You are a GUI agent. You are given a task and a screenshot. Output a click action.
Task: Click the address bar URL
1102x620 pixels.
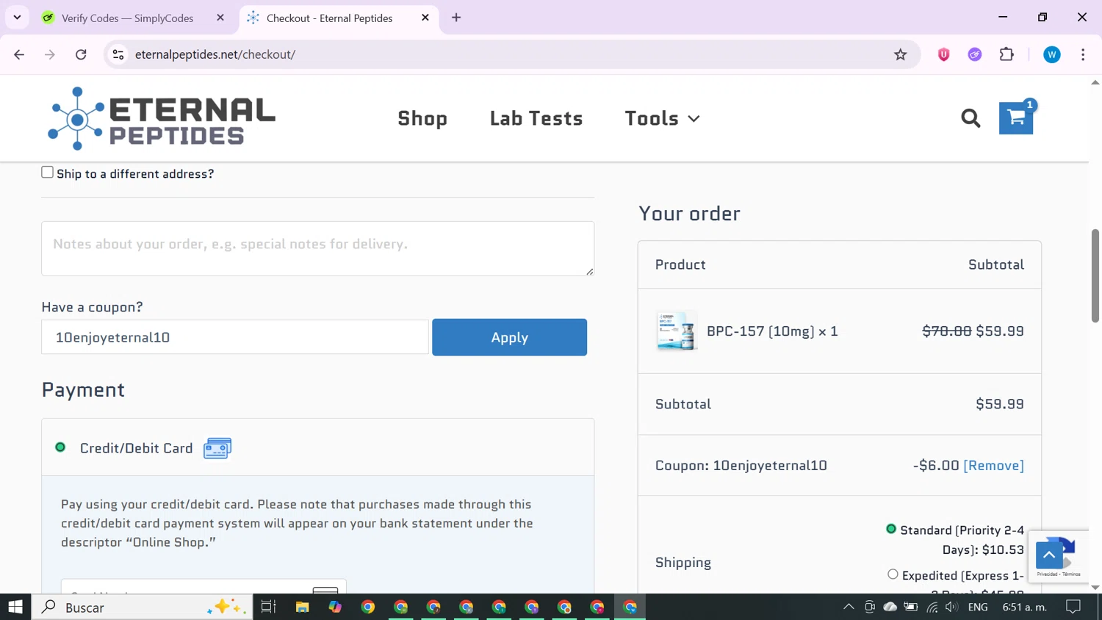click(215, 54)
